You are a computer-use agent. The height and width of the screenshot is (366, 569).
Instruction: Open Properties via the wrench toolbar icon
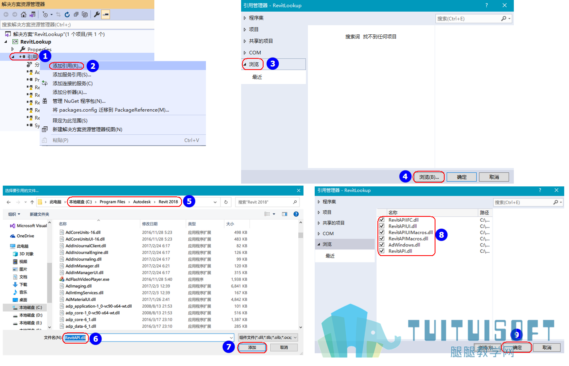click(97, 14)
